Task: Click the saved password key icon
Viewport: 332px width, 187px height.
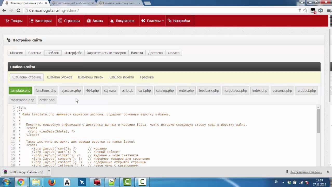Action: (300, 10)
